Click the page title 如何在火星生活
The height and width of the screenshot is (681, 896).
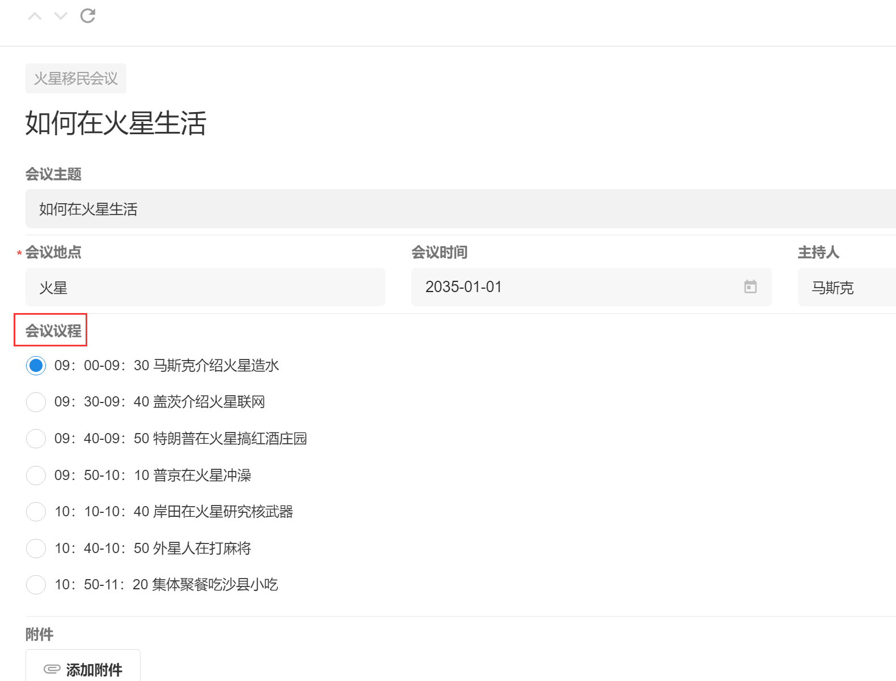116,123
